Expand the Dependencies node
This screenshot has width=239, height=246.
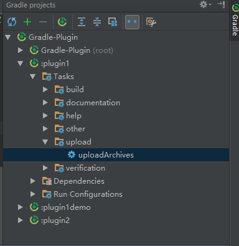33,181
